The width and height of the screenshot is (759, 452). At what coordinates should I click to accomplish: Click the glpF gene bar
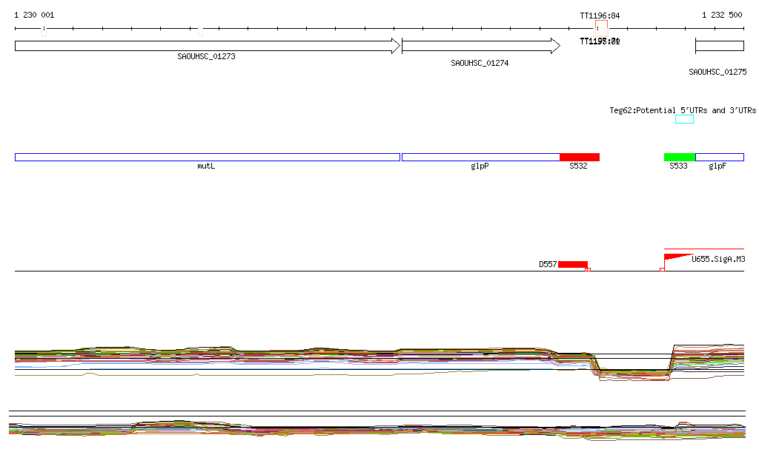tap(719, 157)
